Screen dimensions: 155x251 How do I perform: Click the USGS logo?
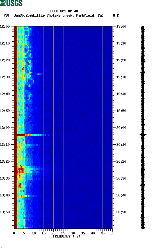(x=11, y=3)
